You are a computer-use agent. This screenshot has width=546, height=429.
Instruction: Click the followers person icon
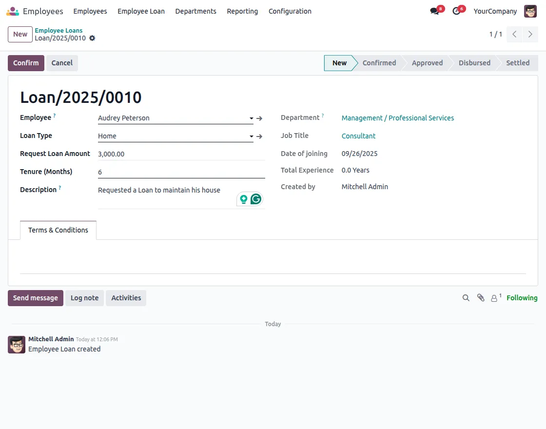click(495, 298)
